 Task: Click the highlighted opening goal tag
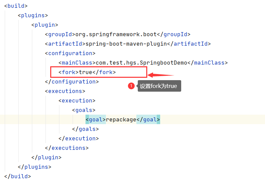pyautogui.click(x=96, y=119)
